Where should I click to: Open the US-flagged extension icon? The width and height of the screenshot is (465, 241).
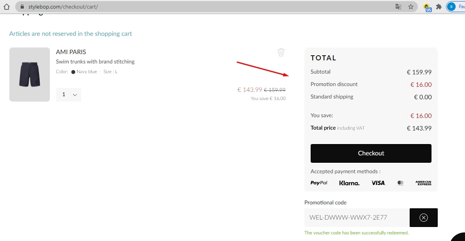[427, 7]
